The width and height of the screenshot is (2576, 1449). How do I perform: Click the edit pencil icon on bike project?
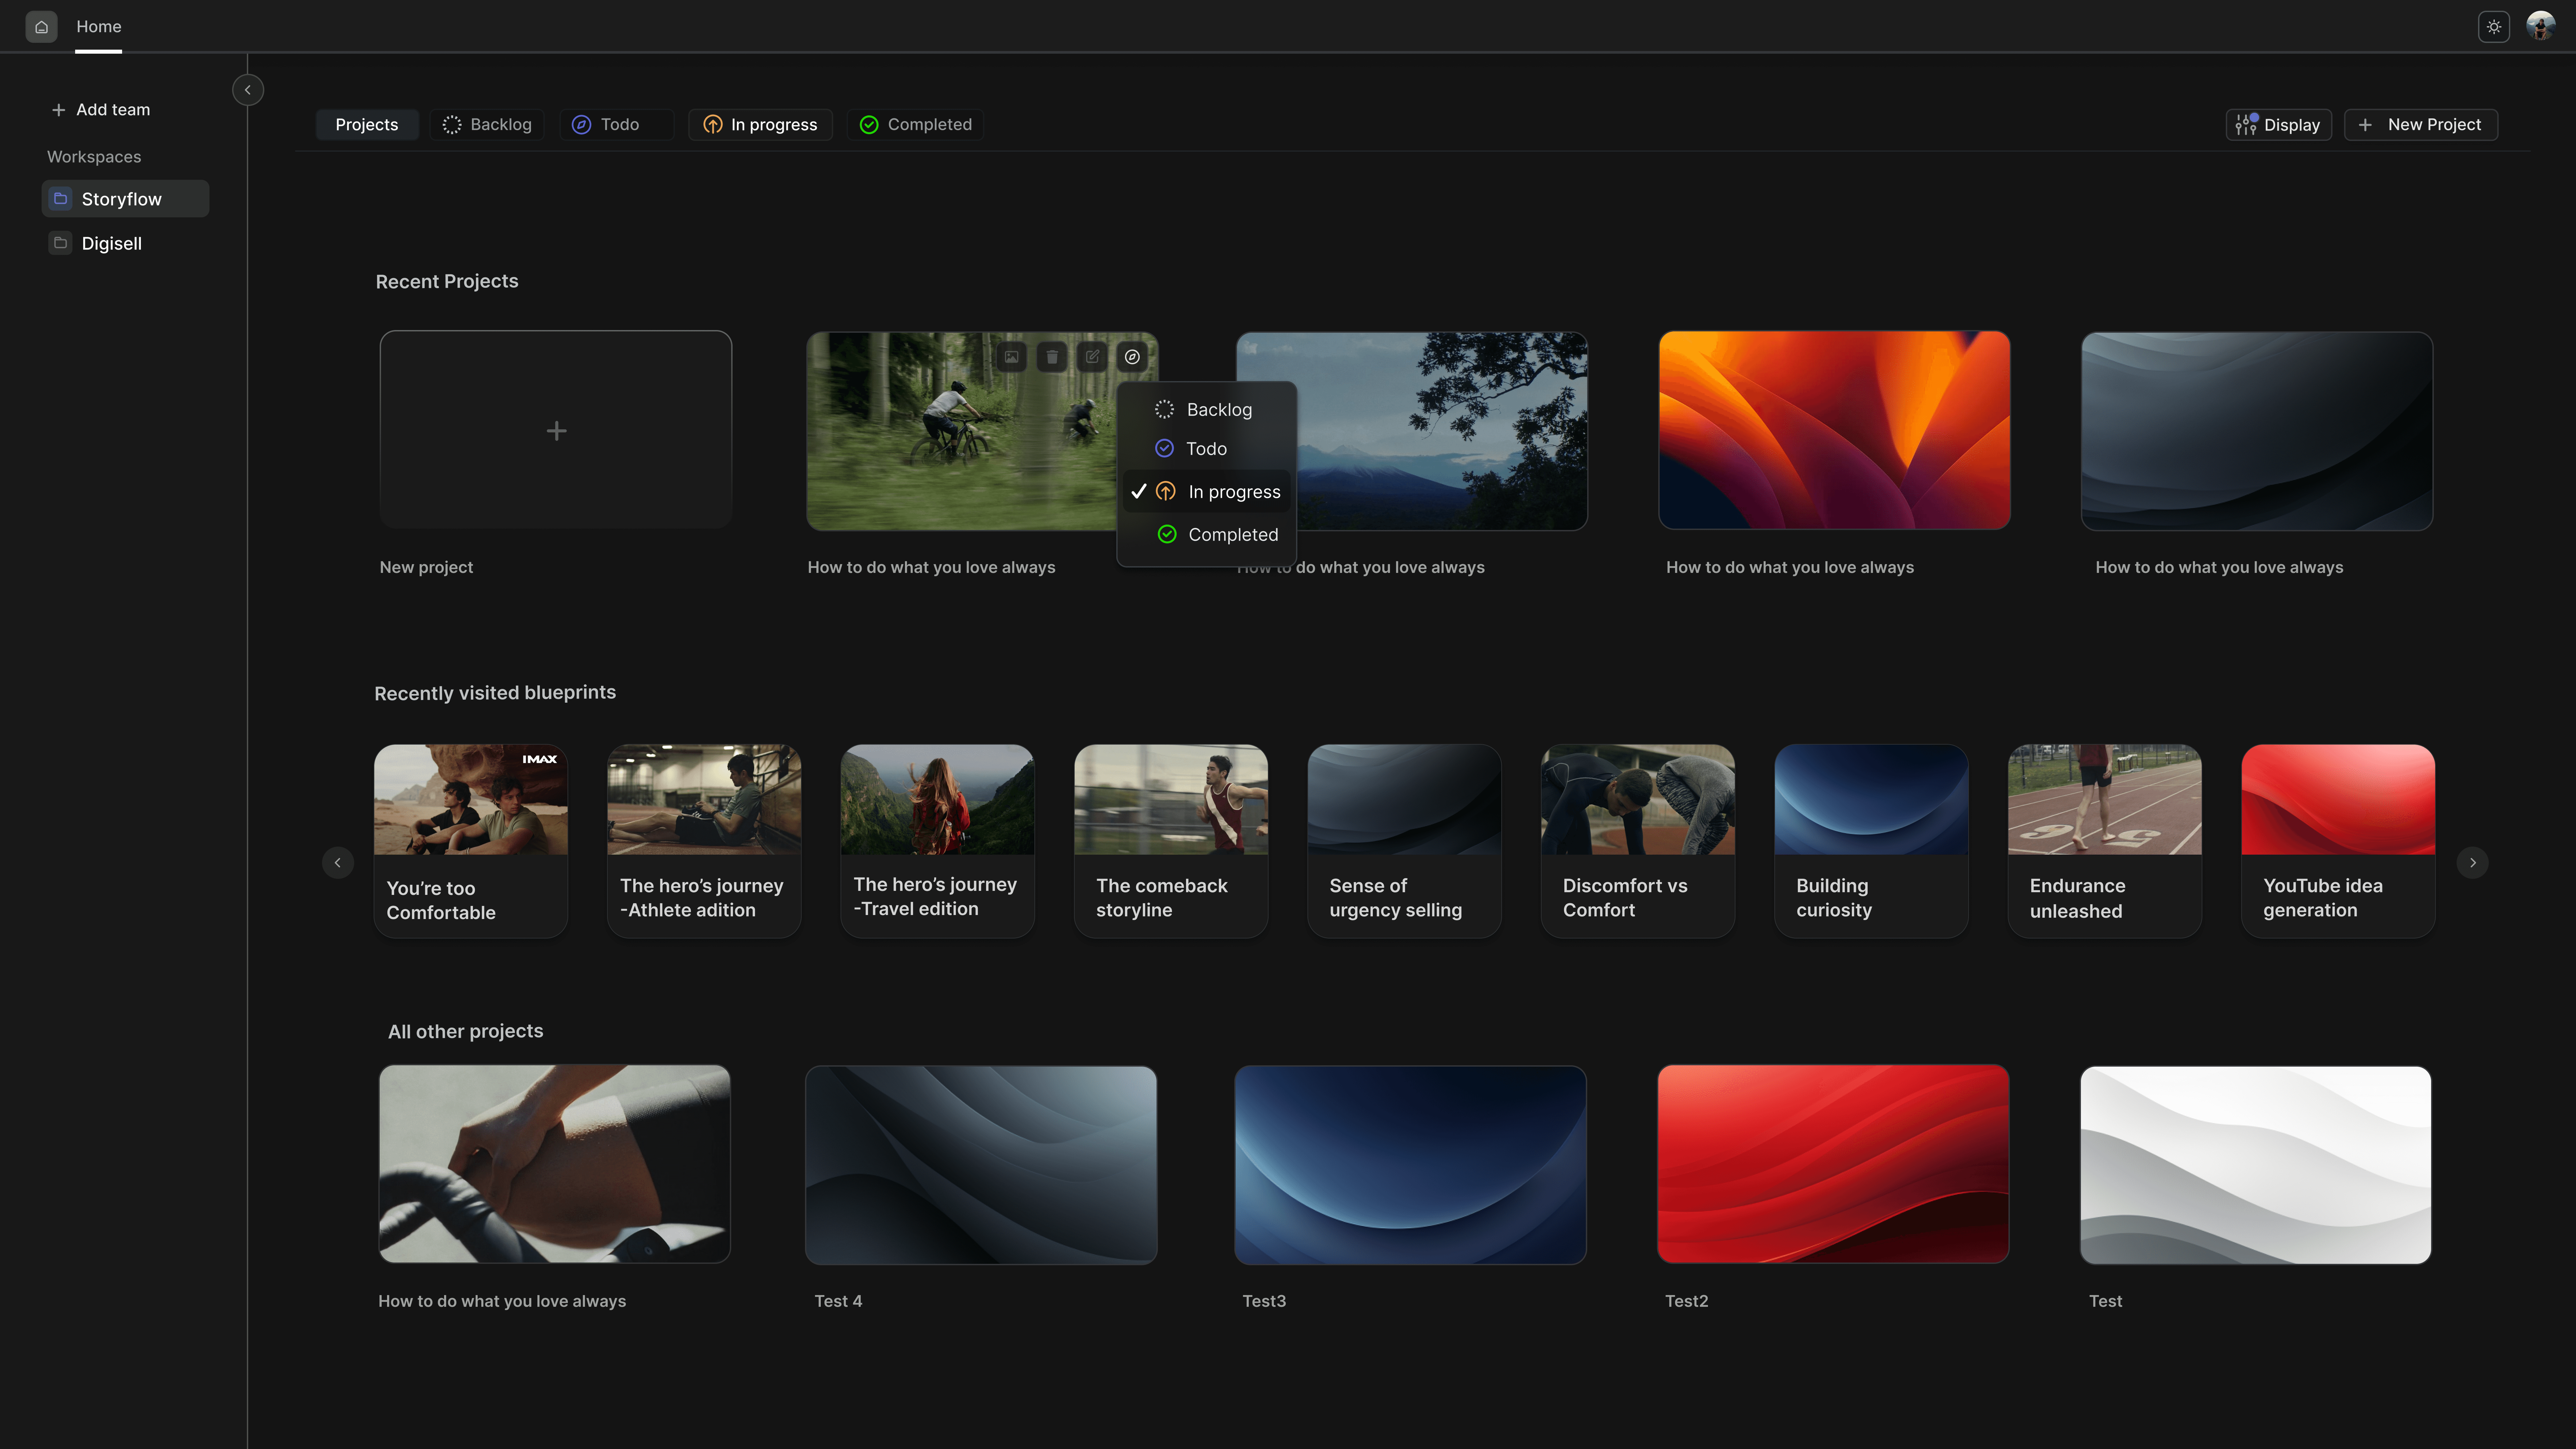point(1092,357)
